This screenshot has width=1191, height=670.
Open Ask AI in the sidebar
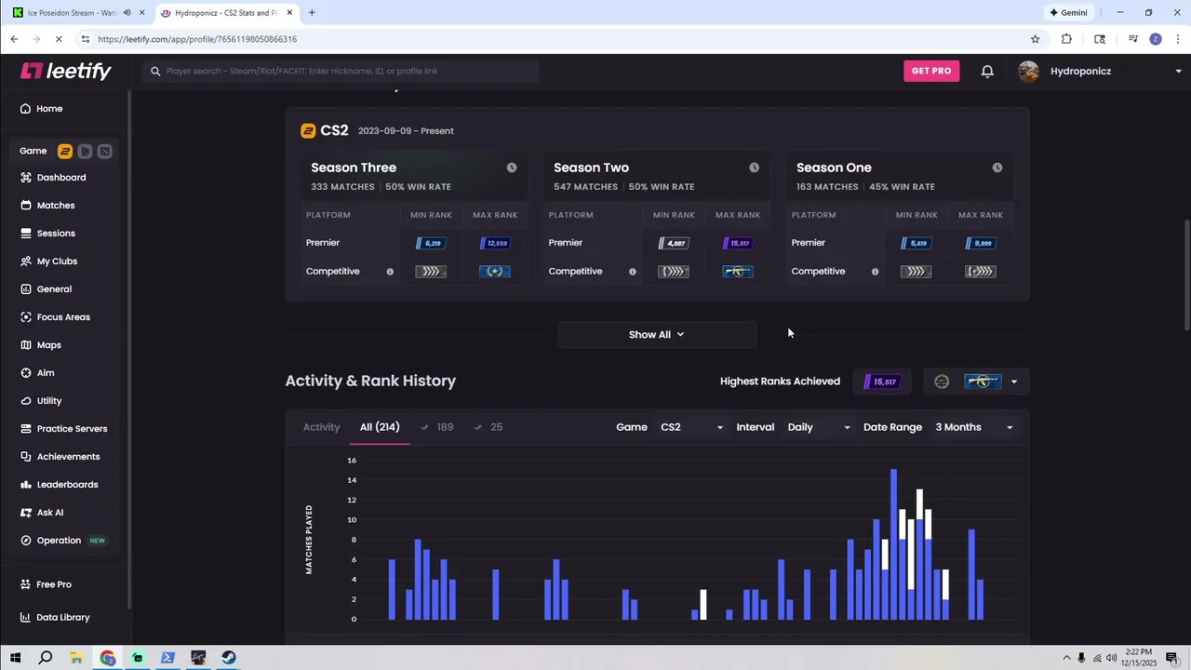tap(50, 513)
